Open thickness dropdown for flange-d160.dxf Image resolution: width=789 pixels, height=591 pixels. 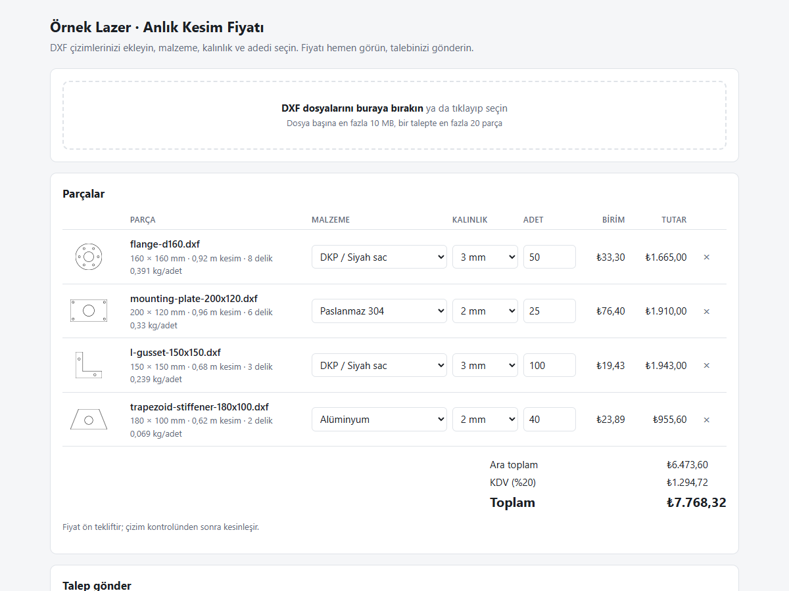[485, 257]
